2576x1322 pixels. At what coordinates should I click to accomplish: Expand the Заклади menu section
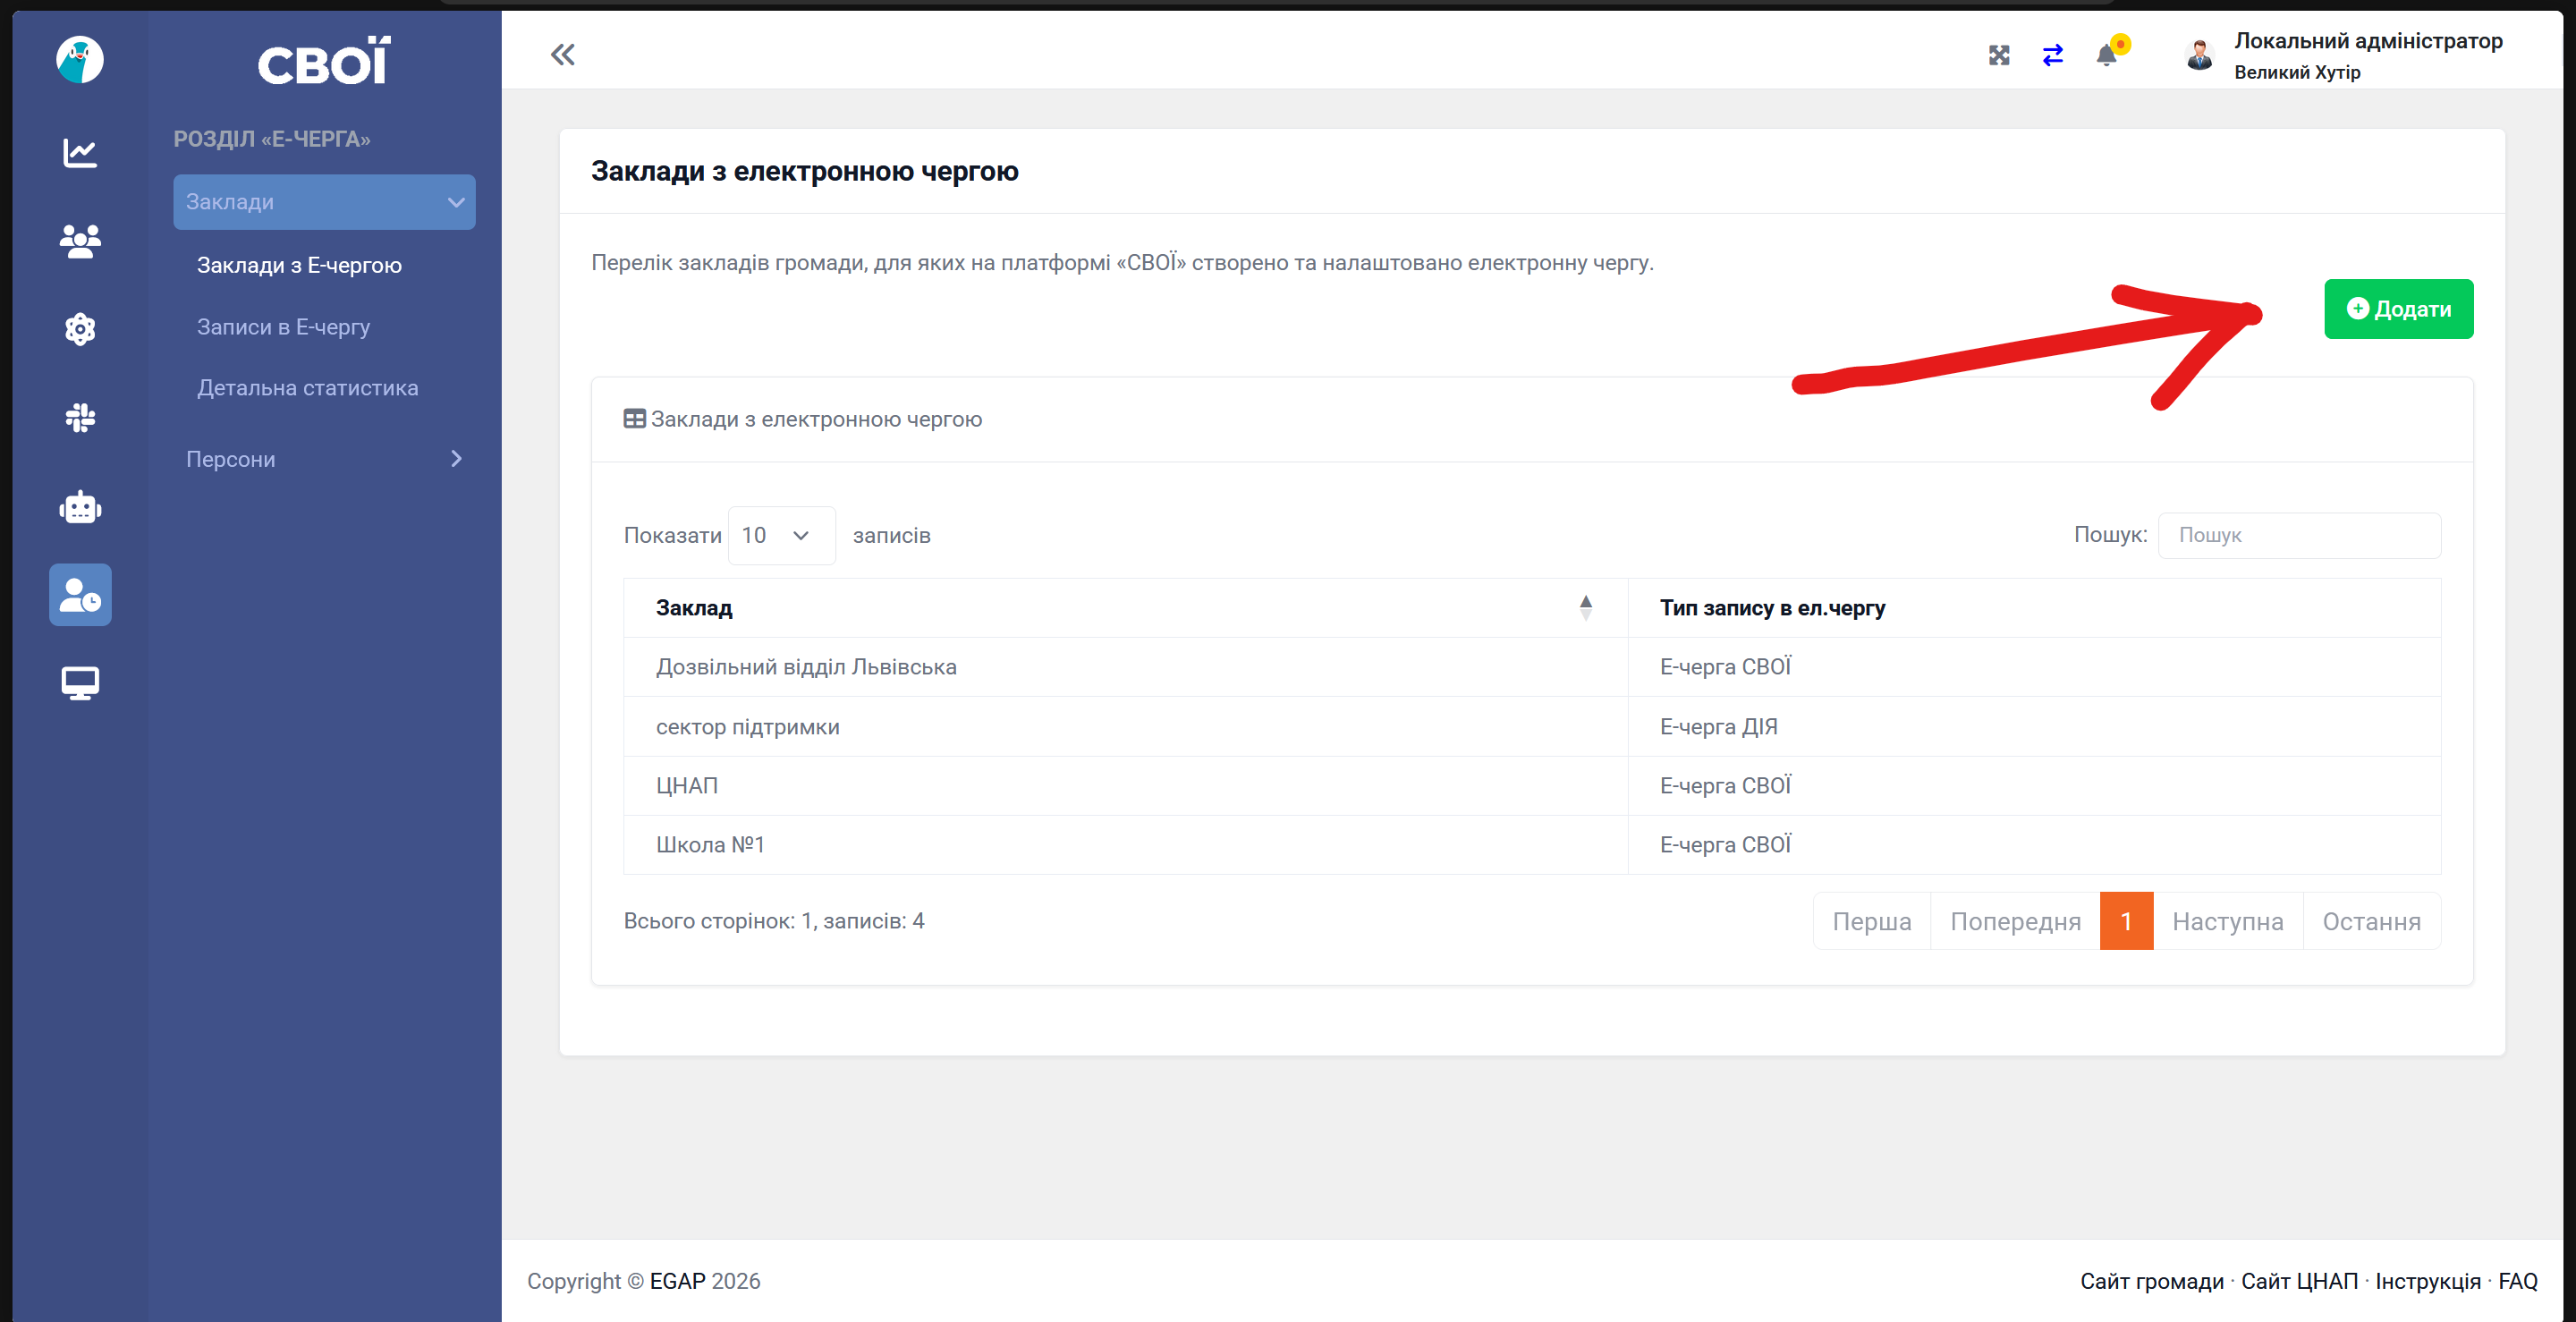[324, 202]
